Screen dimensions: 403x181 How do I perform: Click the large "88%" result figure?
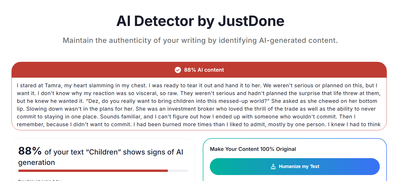pyautogui.click(x=30, y=151)
